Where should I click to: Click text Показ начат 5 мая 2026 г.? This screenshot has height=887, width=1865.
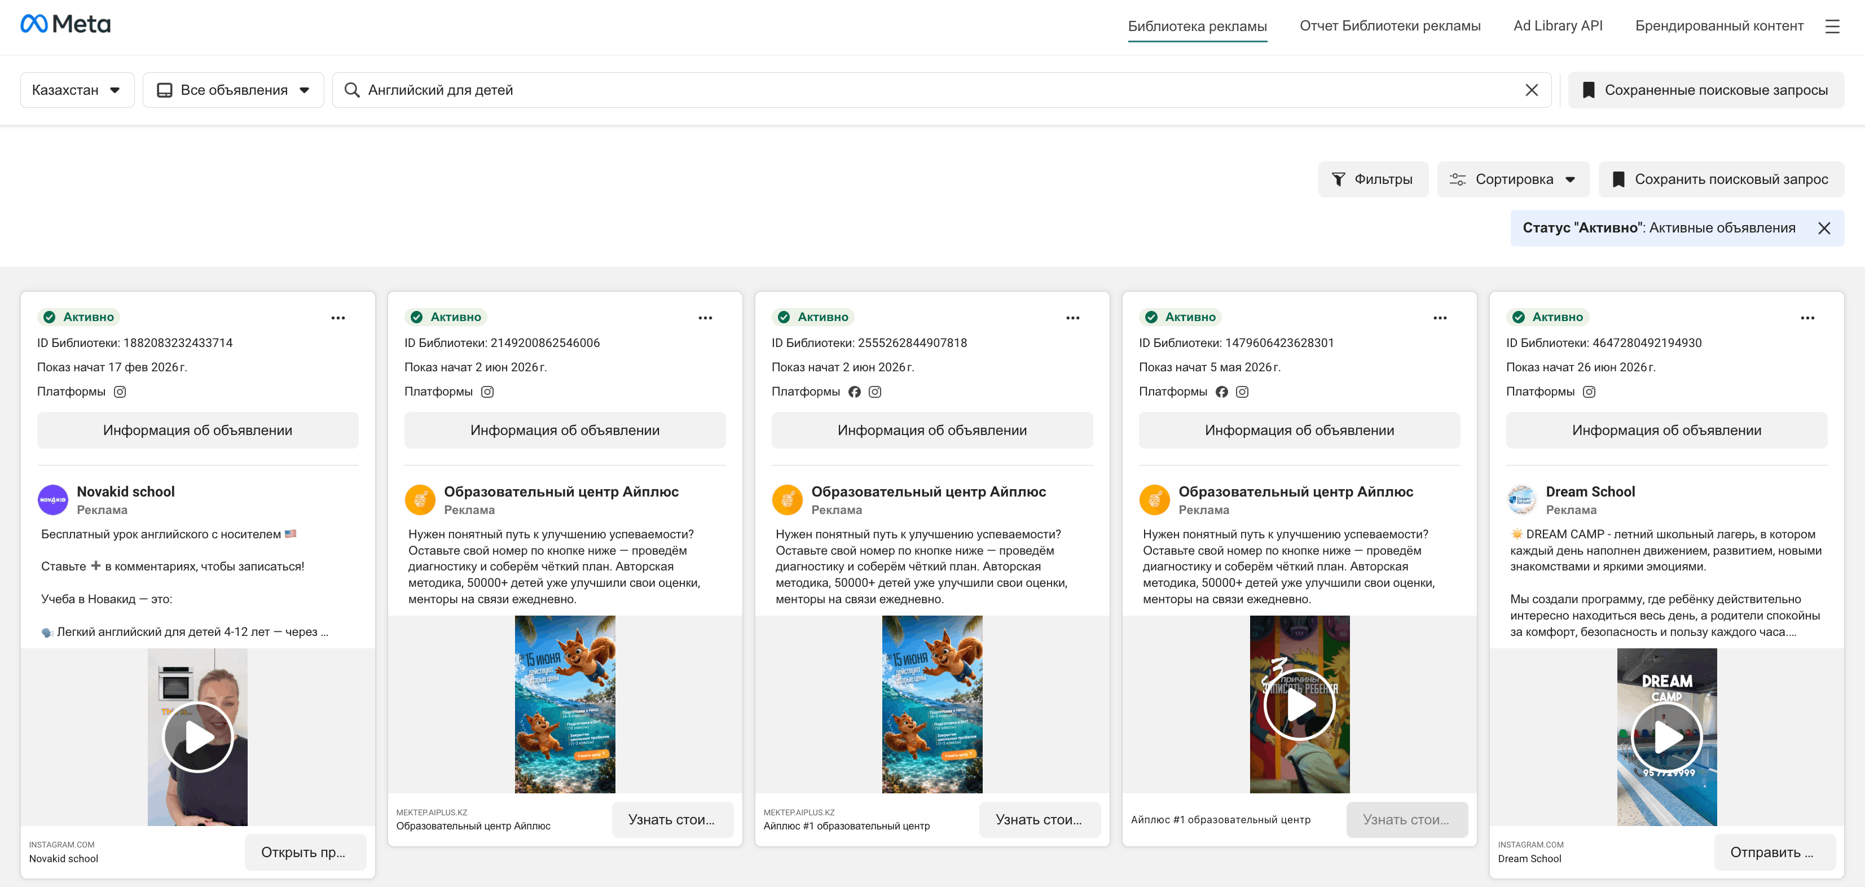click(1209, 367)
